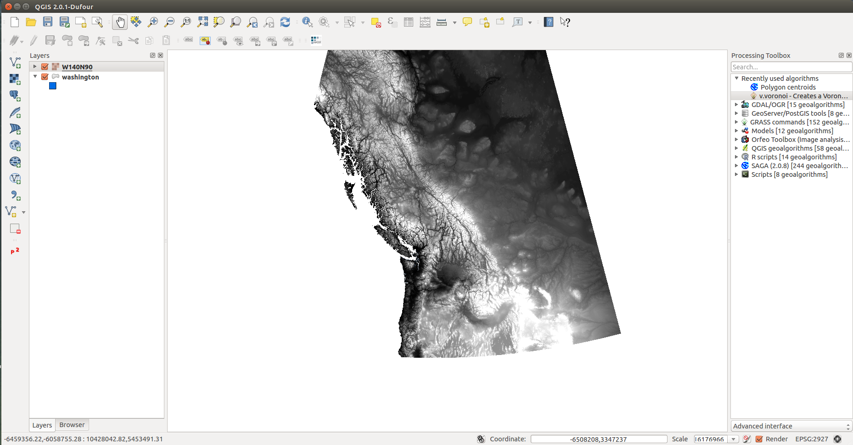Image resolution: width=853 pixels, height=445 pixels.
Task: Click the Save Project As icon
Action: coord(64,22)
